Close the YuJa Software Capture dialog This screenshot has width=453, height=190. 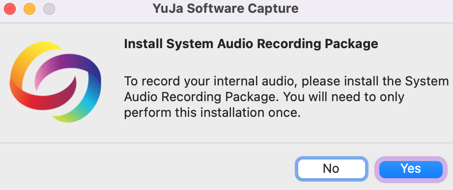[9, 9]
